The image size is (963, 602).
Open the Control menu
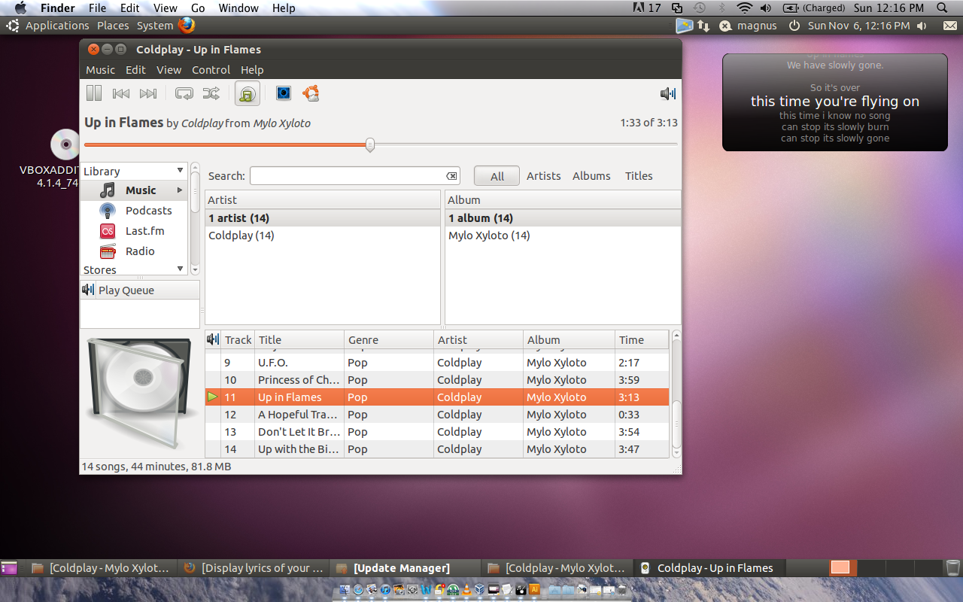tap(211, 69)
